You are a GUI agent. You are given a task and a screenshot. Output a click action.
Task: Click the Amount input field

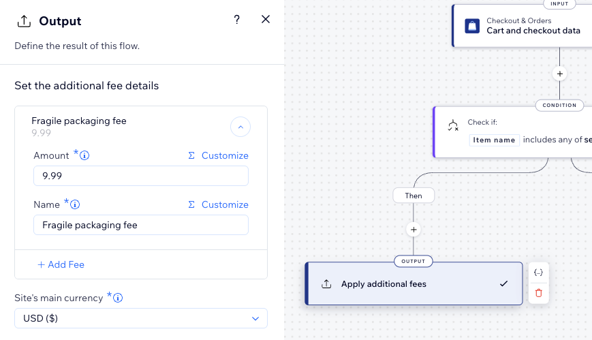point(140,176)
